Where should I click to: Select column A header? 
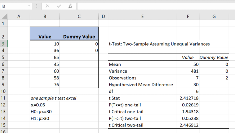(x=19, y=17)
